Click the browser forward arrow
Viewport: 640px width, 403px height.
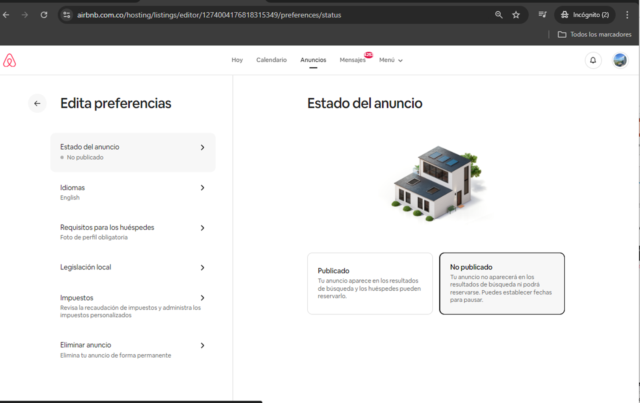(x=25, y=15)
